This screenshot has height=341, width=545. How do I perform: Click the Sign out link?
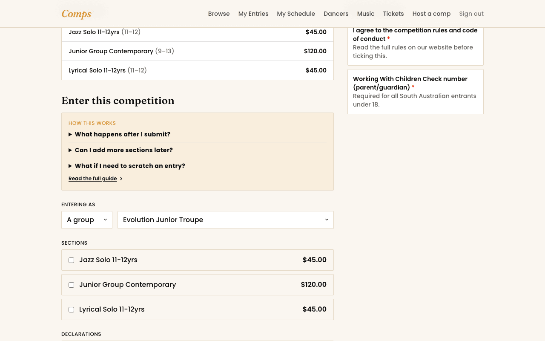[471, 14]
